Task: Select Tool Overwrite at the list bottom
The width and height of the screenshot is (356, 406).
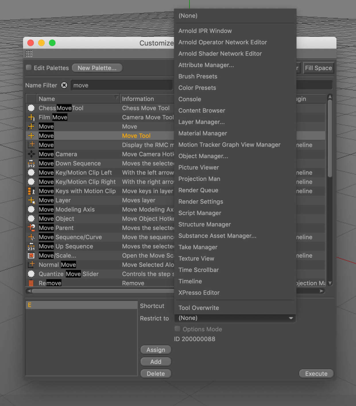Action: (235, 308)
